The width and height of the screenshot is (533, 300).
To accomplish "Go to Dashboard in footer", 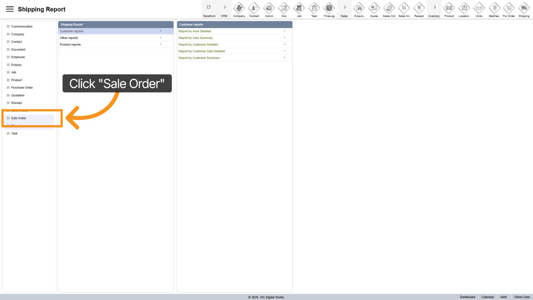I will click(x=468, y=297).
